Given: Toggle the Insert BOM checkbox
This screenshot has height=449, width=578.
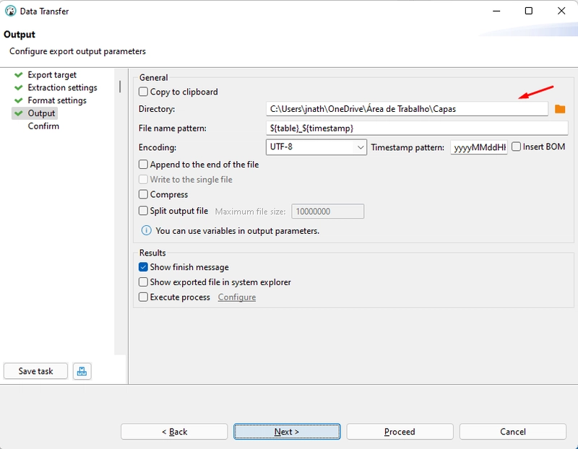Looking at the screenshot, I should coord(516,147).
